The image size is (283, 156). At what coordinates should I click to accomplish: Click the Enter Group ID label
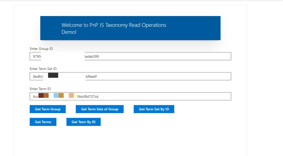tap(41, 49)
